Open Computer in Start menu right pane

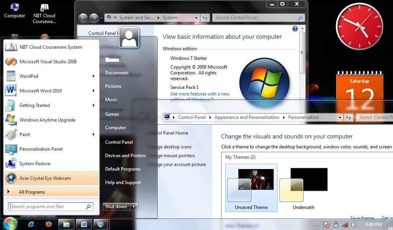pyautogui.click(x=116, y=128)
